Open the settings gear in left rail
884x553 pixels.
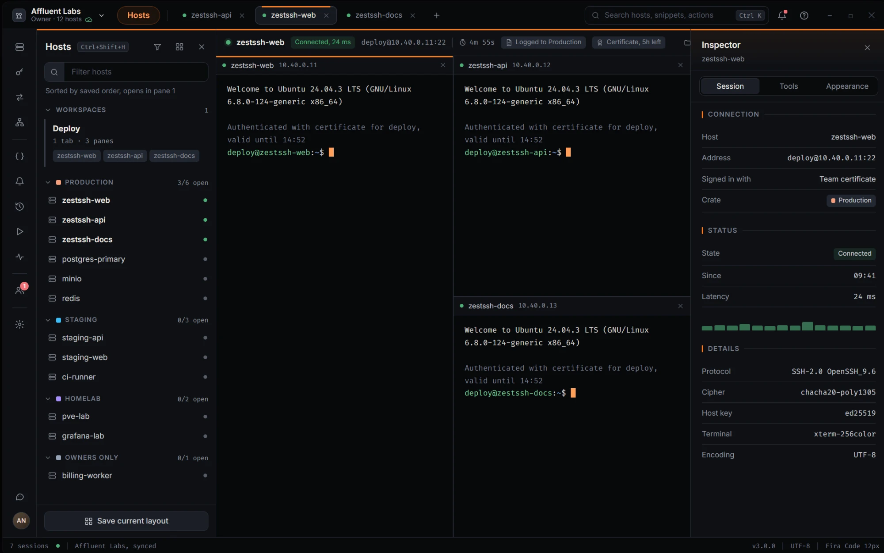pyautogui.click(x=19, y=324)
